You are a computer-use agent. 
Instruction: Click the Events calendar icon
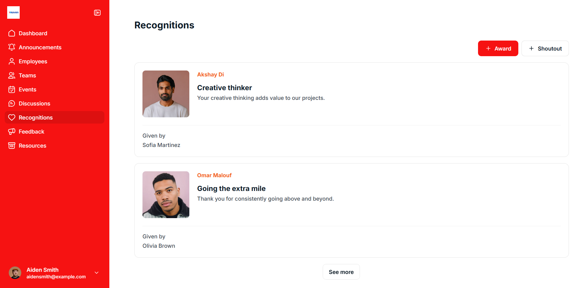12,90
